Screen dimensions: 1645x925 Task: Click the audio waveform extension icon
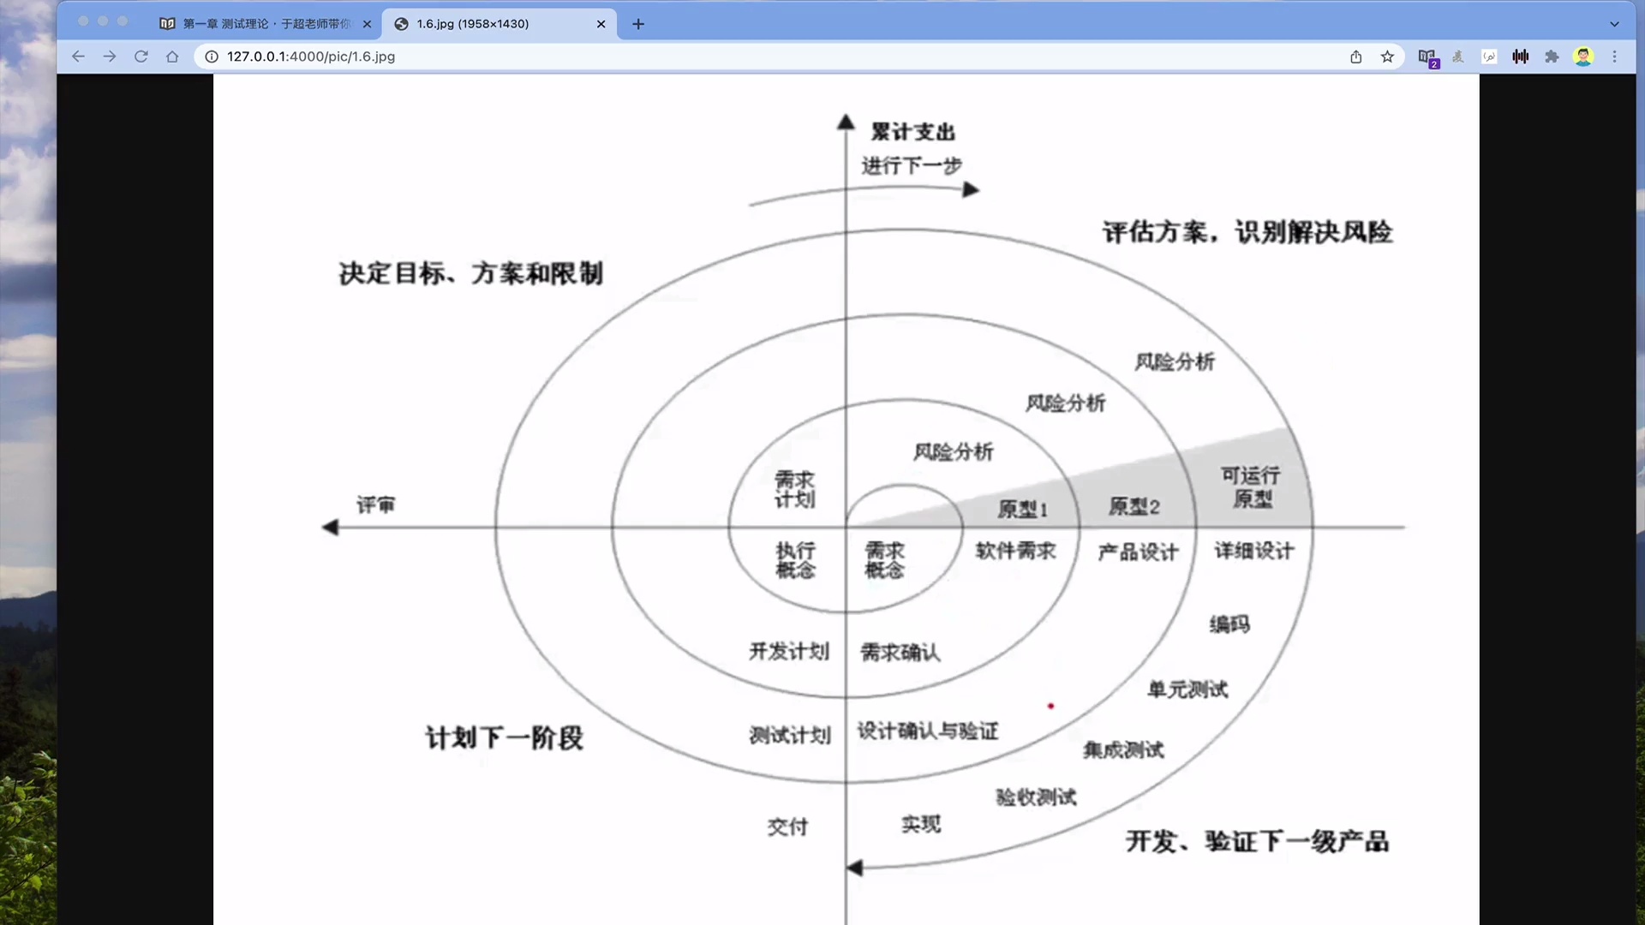(1521, 57)
